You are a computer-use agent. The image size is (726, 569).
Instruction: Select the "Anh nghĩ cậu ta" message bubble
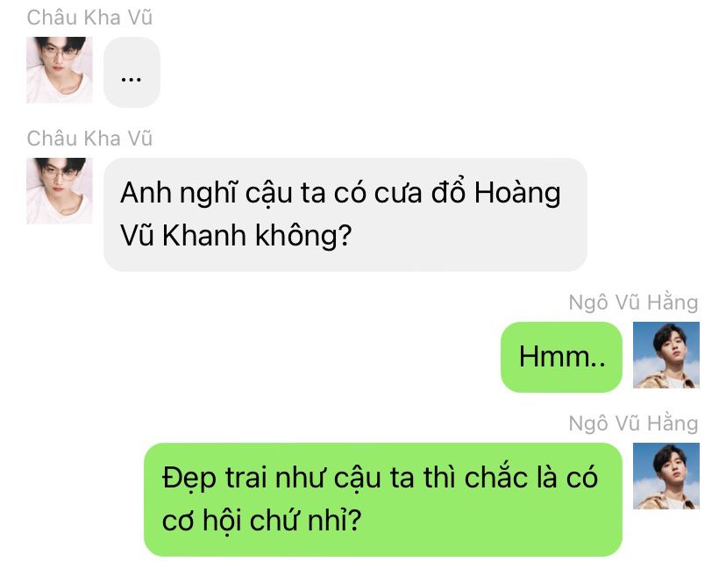point(345,214)
